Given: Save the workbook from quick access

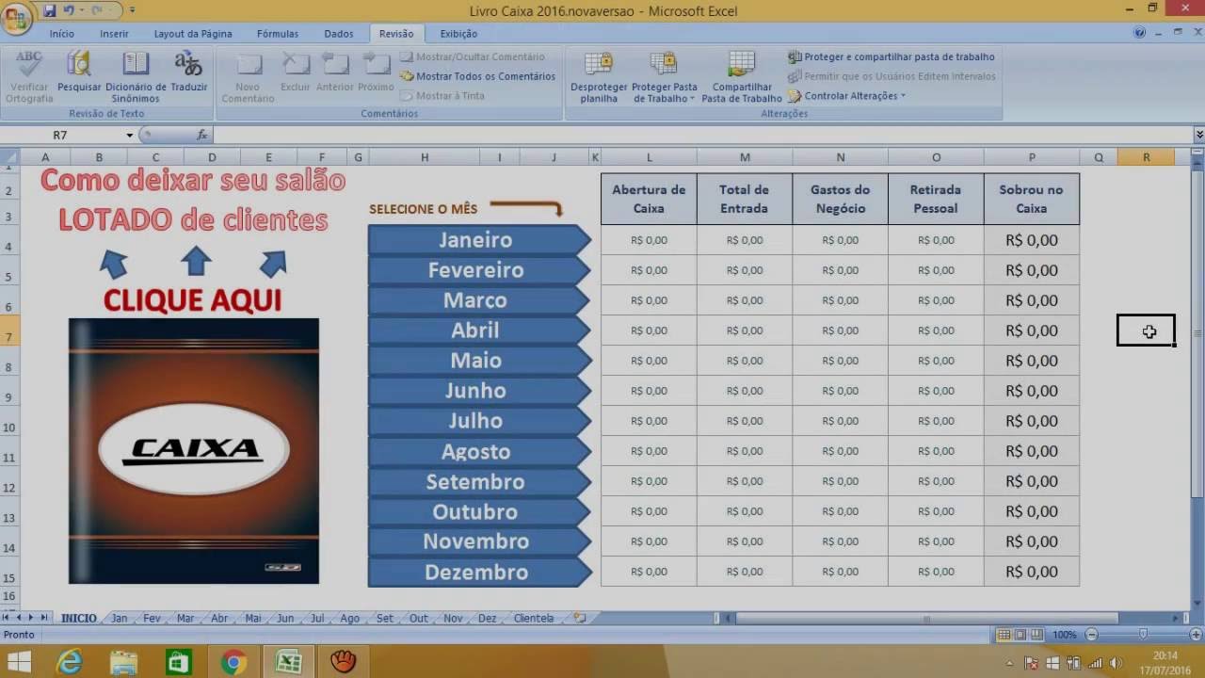Looking at the screenshot, I should [49, 11].
